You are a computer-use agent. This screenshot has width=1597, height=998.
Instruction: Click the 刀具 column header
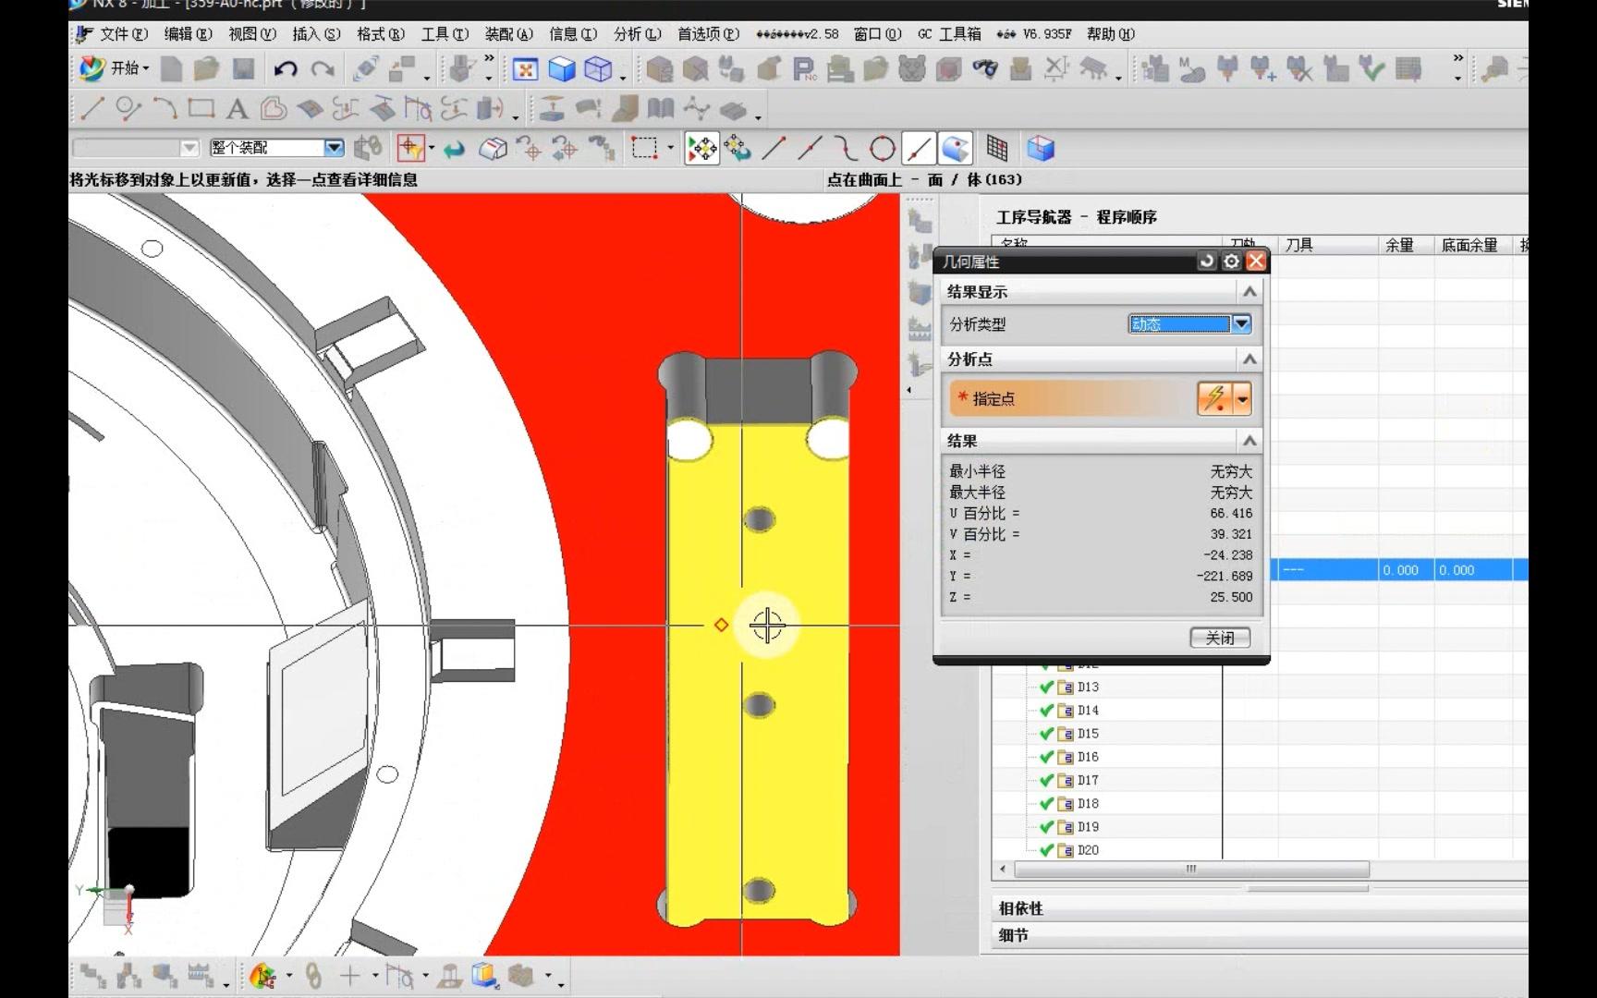(x=1327, y=245)
